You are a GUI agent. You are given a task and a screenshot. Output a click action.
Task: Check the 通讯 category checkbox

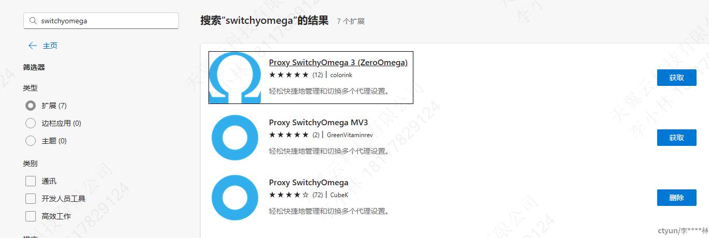point(31,181)
